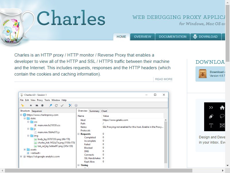Click the Overview panel's vertical scrollbar
The image size is (230, 173).
166,142
